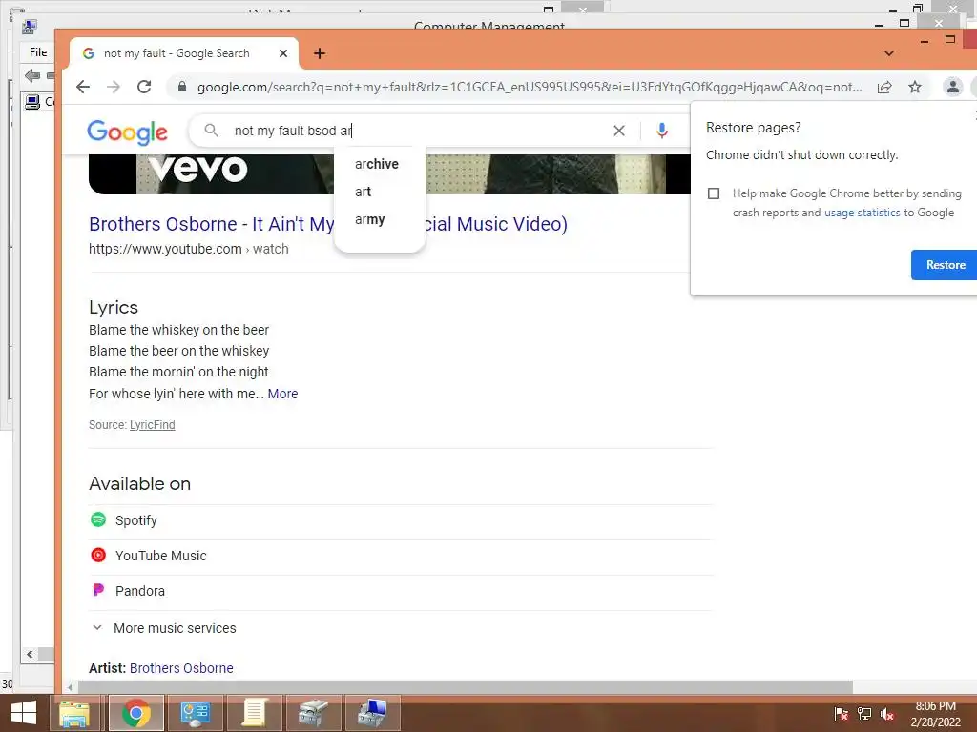The width and height of the screenshot is (977, 732).
Task: Open the disk tools taskbar icon
Action: (x=313, y=713)
